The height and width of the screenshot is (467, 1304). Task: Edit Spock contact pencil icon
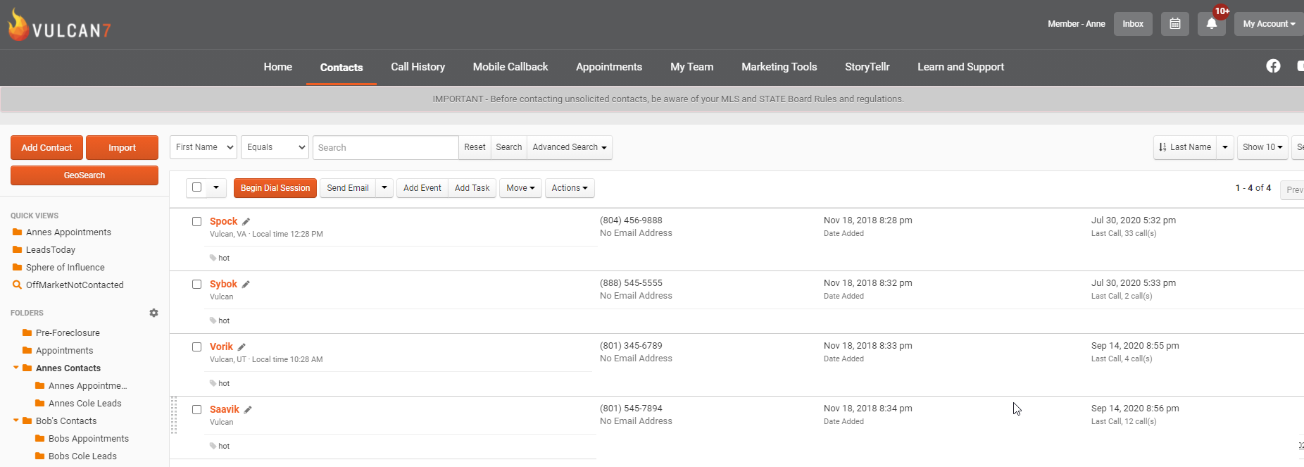coord(246,222)
